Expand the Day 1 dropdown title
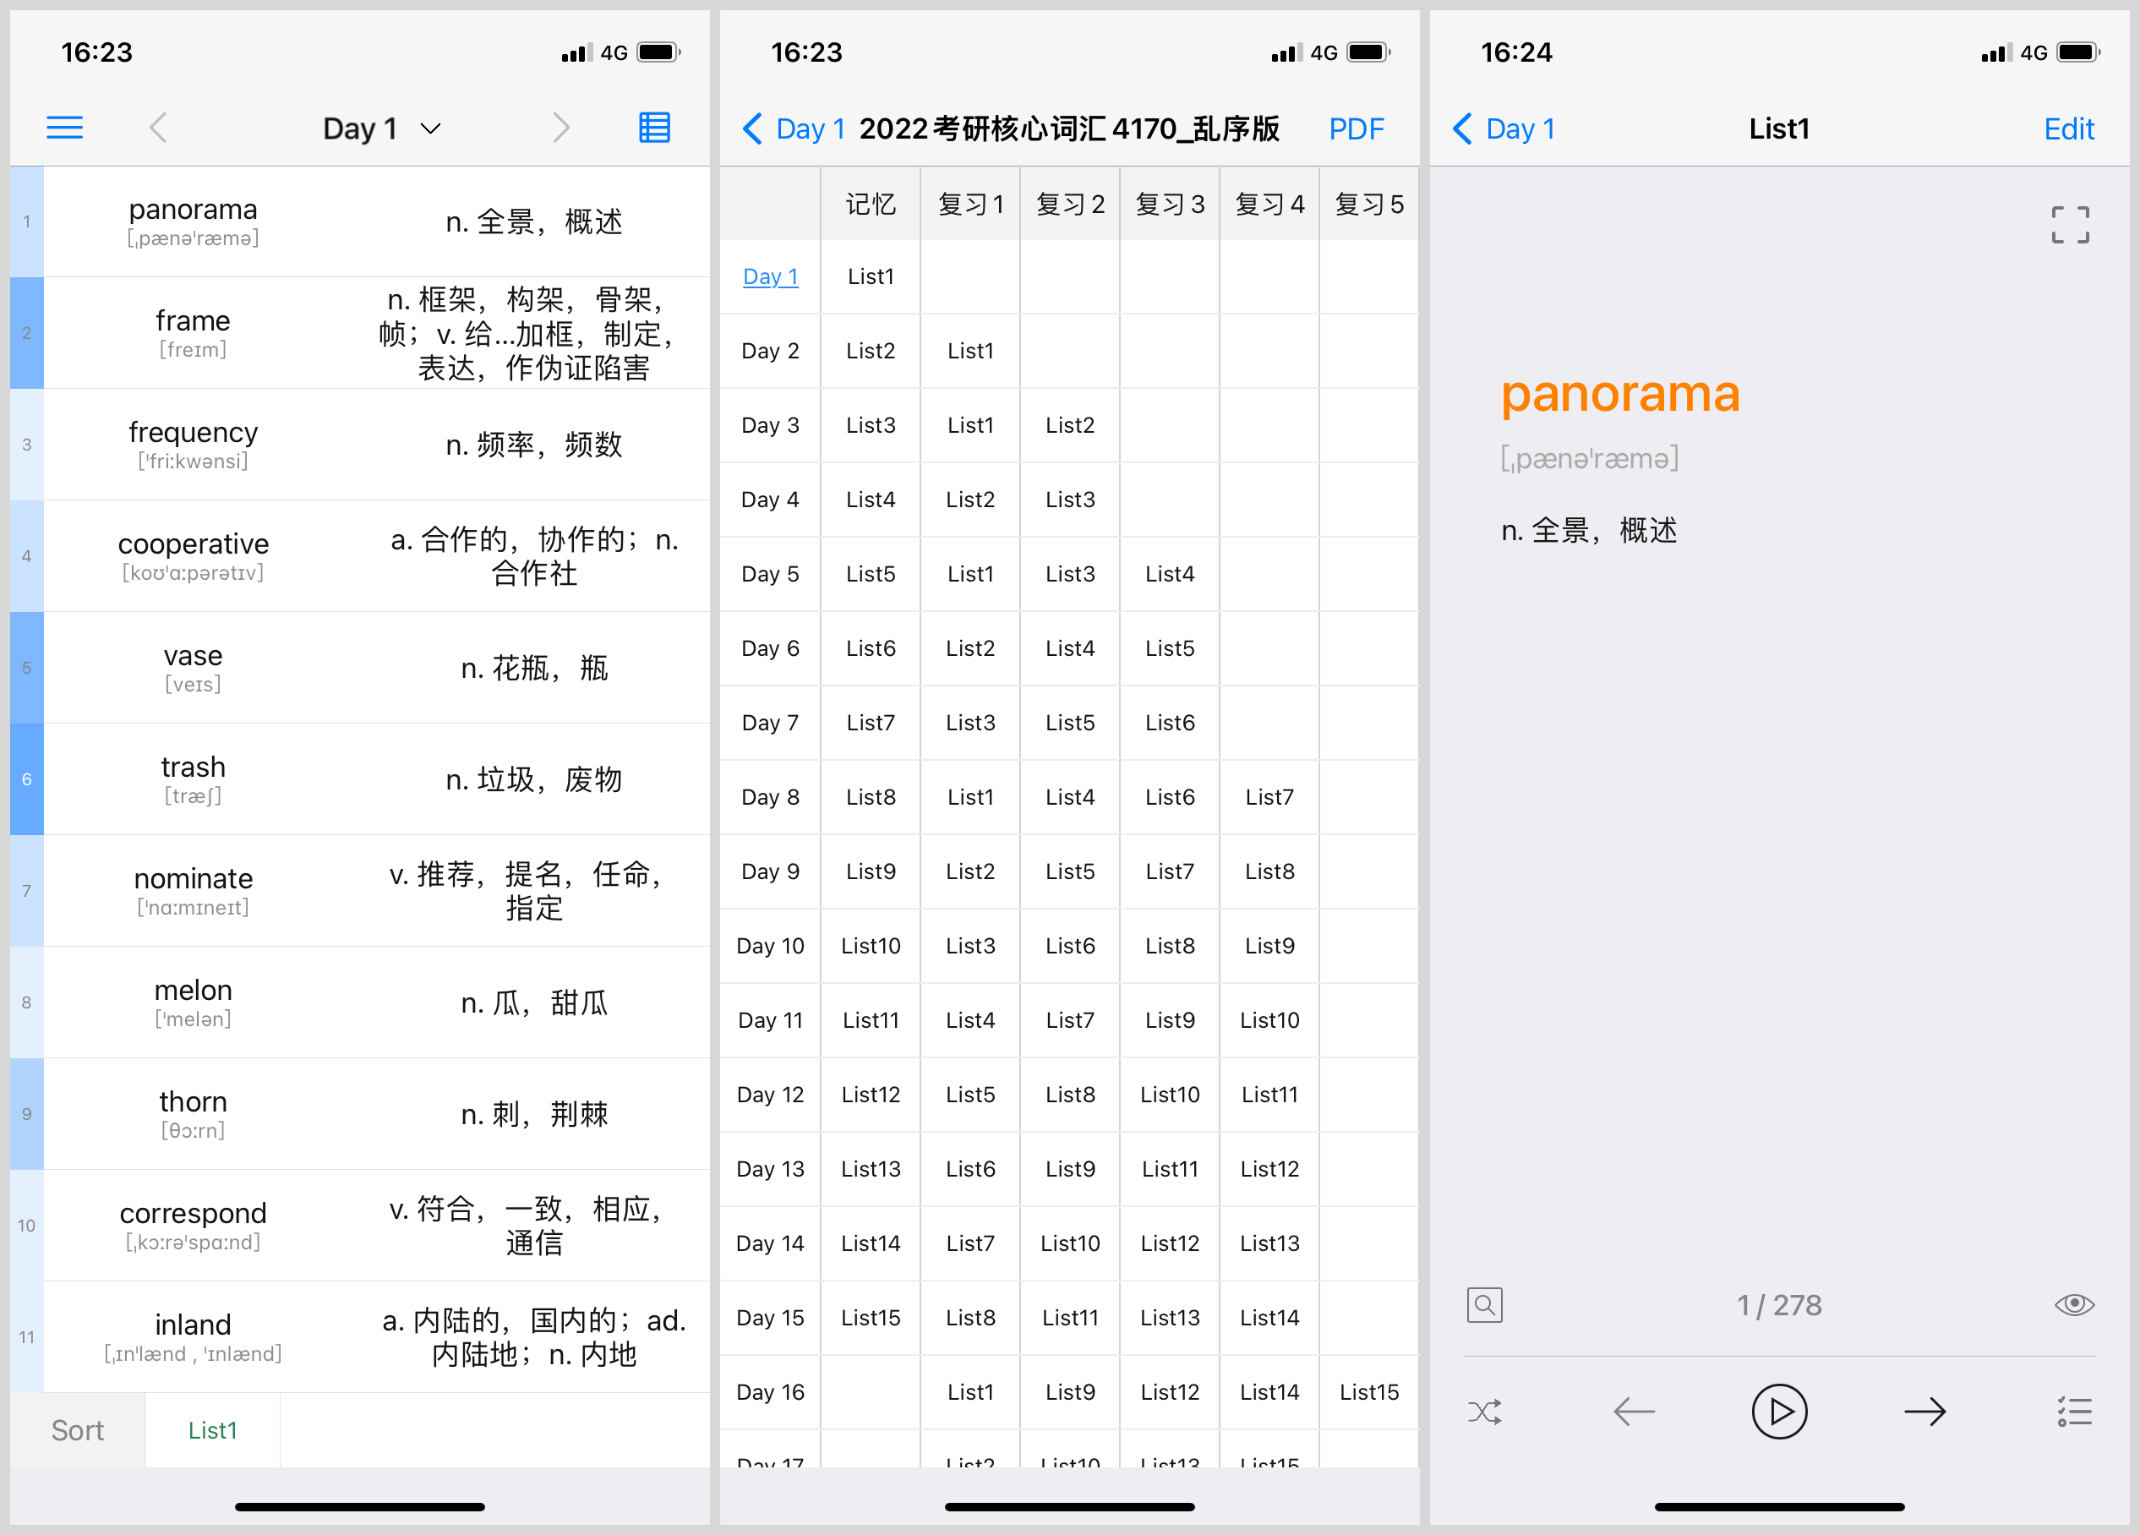The image size is (2140, 1535). pos(382,128)
